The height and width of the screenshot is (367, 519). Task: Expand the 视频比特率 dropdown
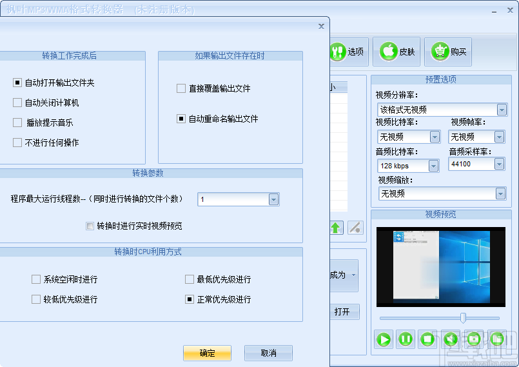pyautogui.click(x=435, y=137)
